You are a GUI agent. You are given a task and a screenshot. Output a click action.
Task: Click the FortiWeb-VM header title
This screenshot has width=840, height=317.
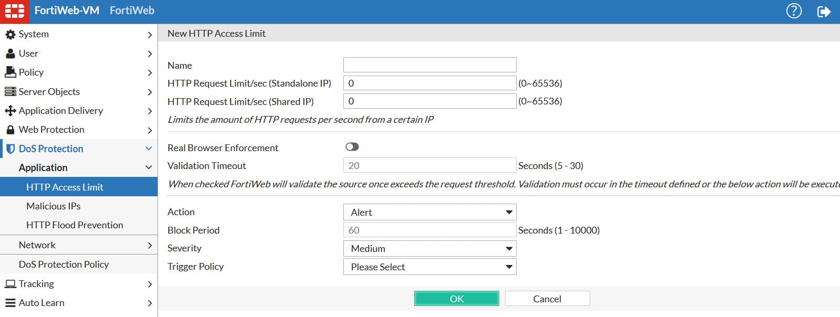coord(67,10)
